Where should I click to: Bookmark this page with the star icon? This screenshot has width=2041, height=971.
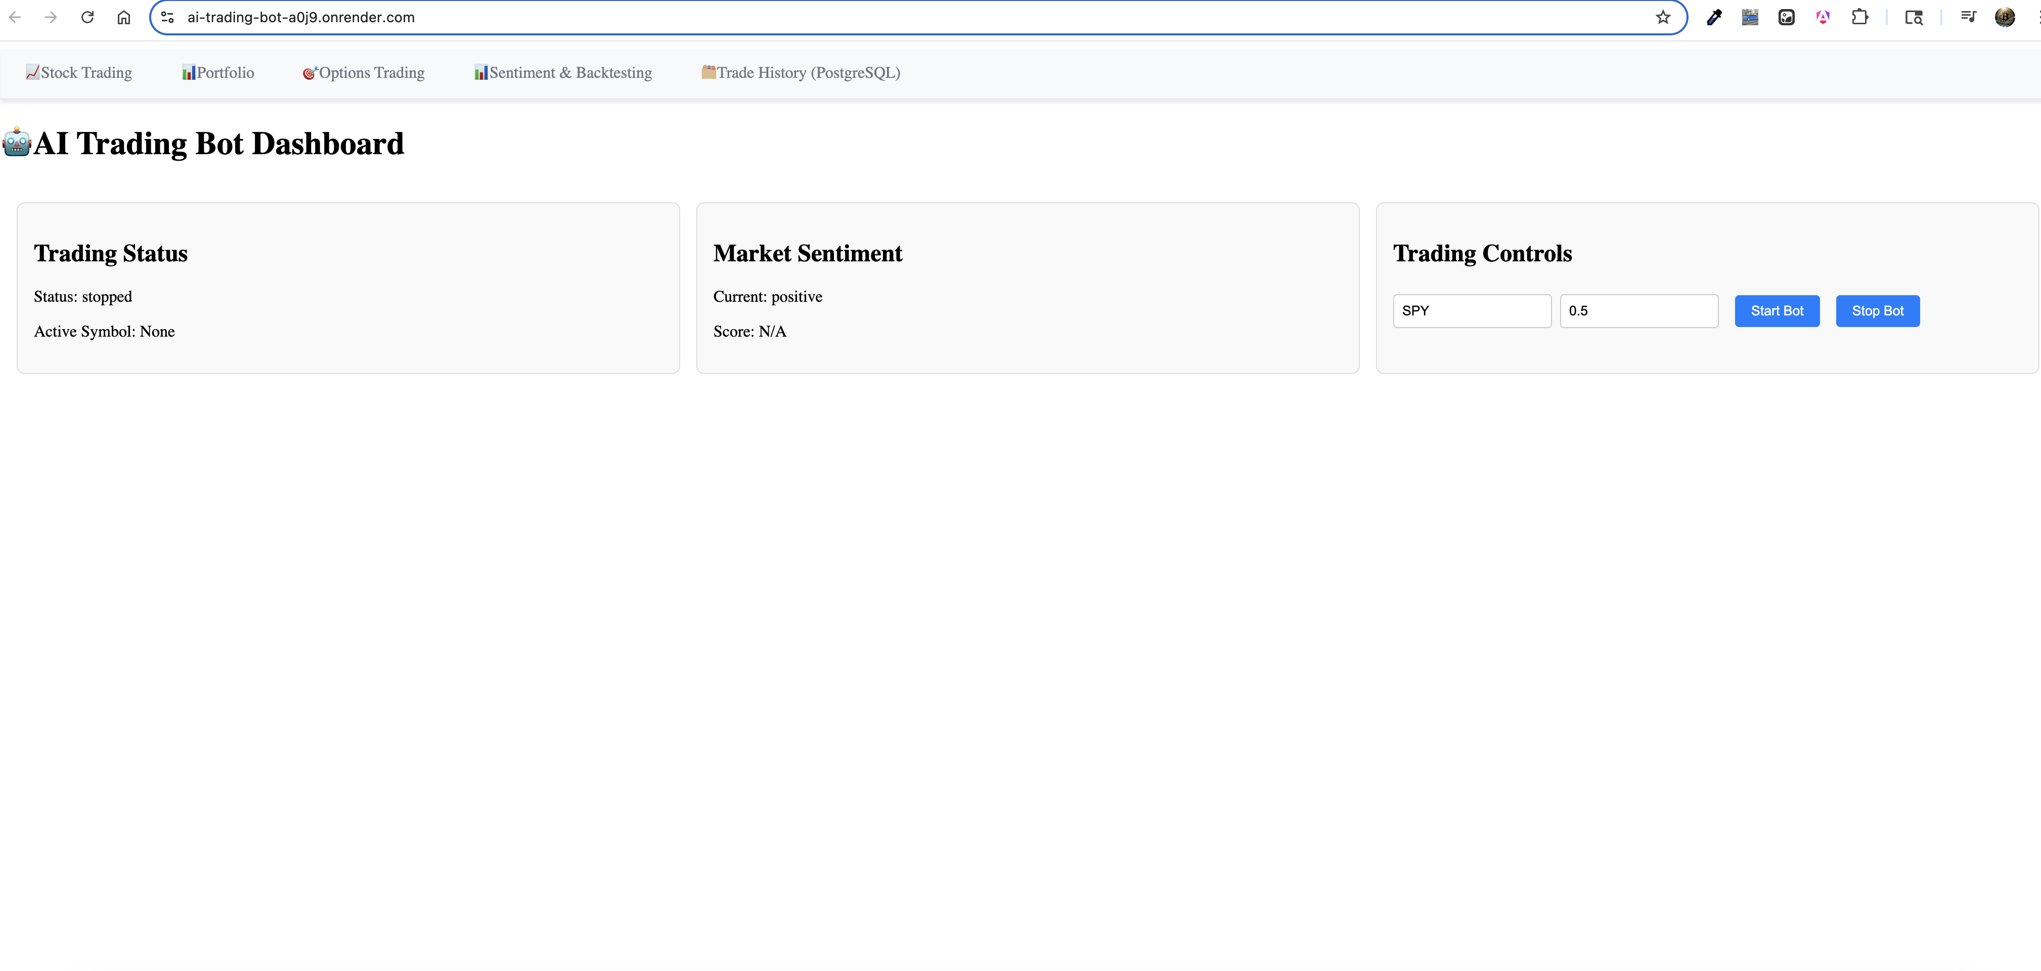1662,17
